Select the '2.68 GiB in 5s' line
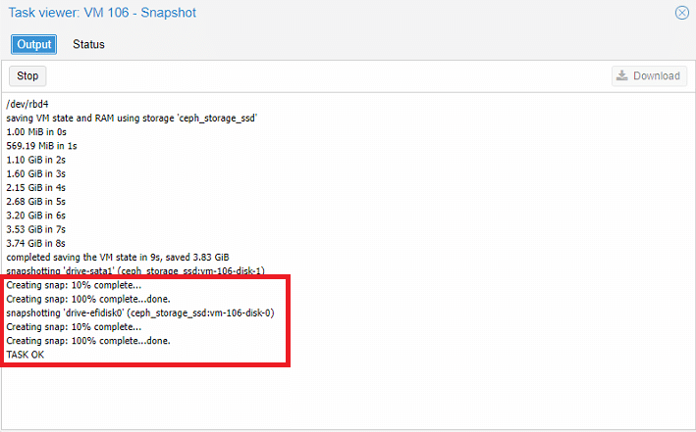 36,202
